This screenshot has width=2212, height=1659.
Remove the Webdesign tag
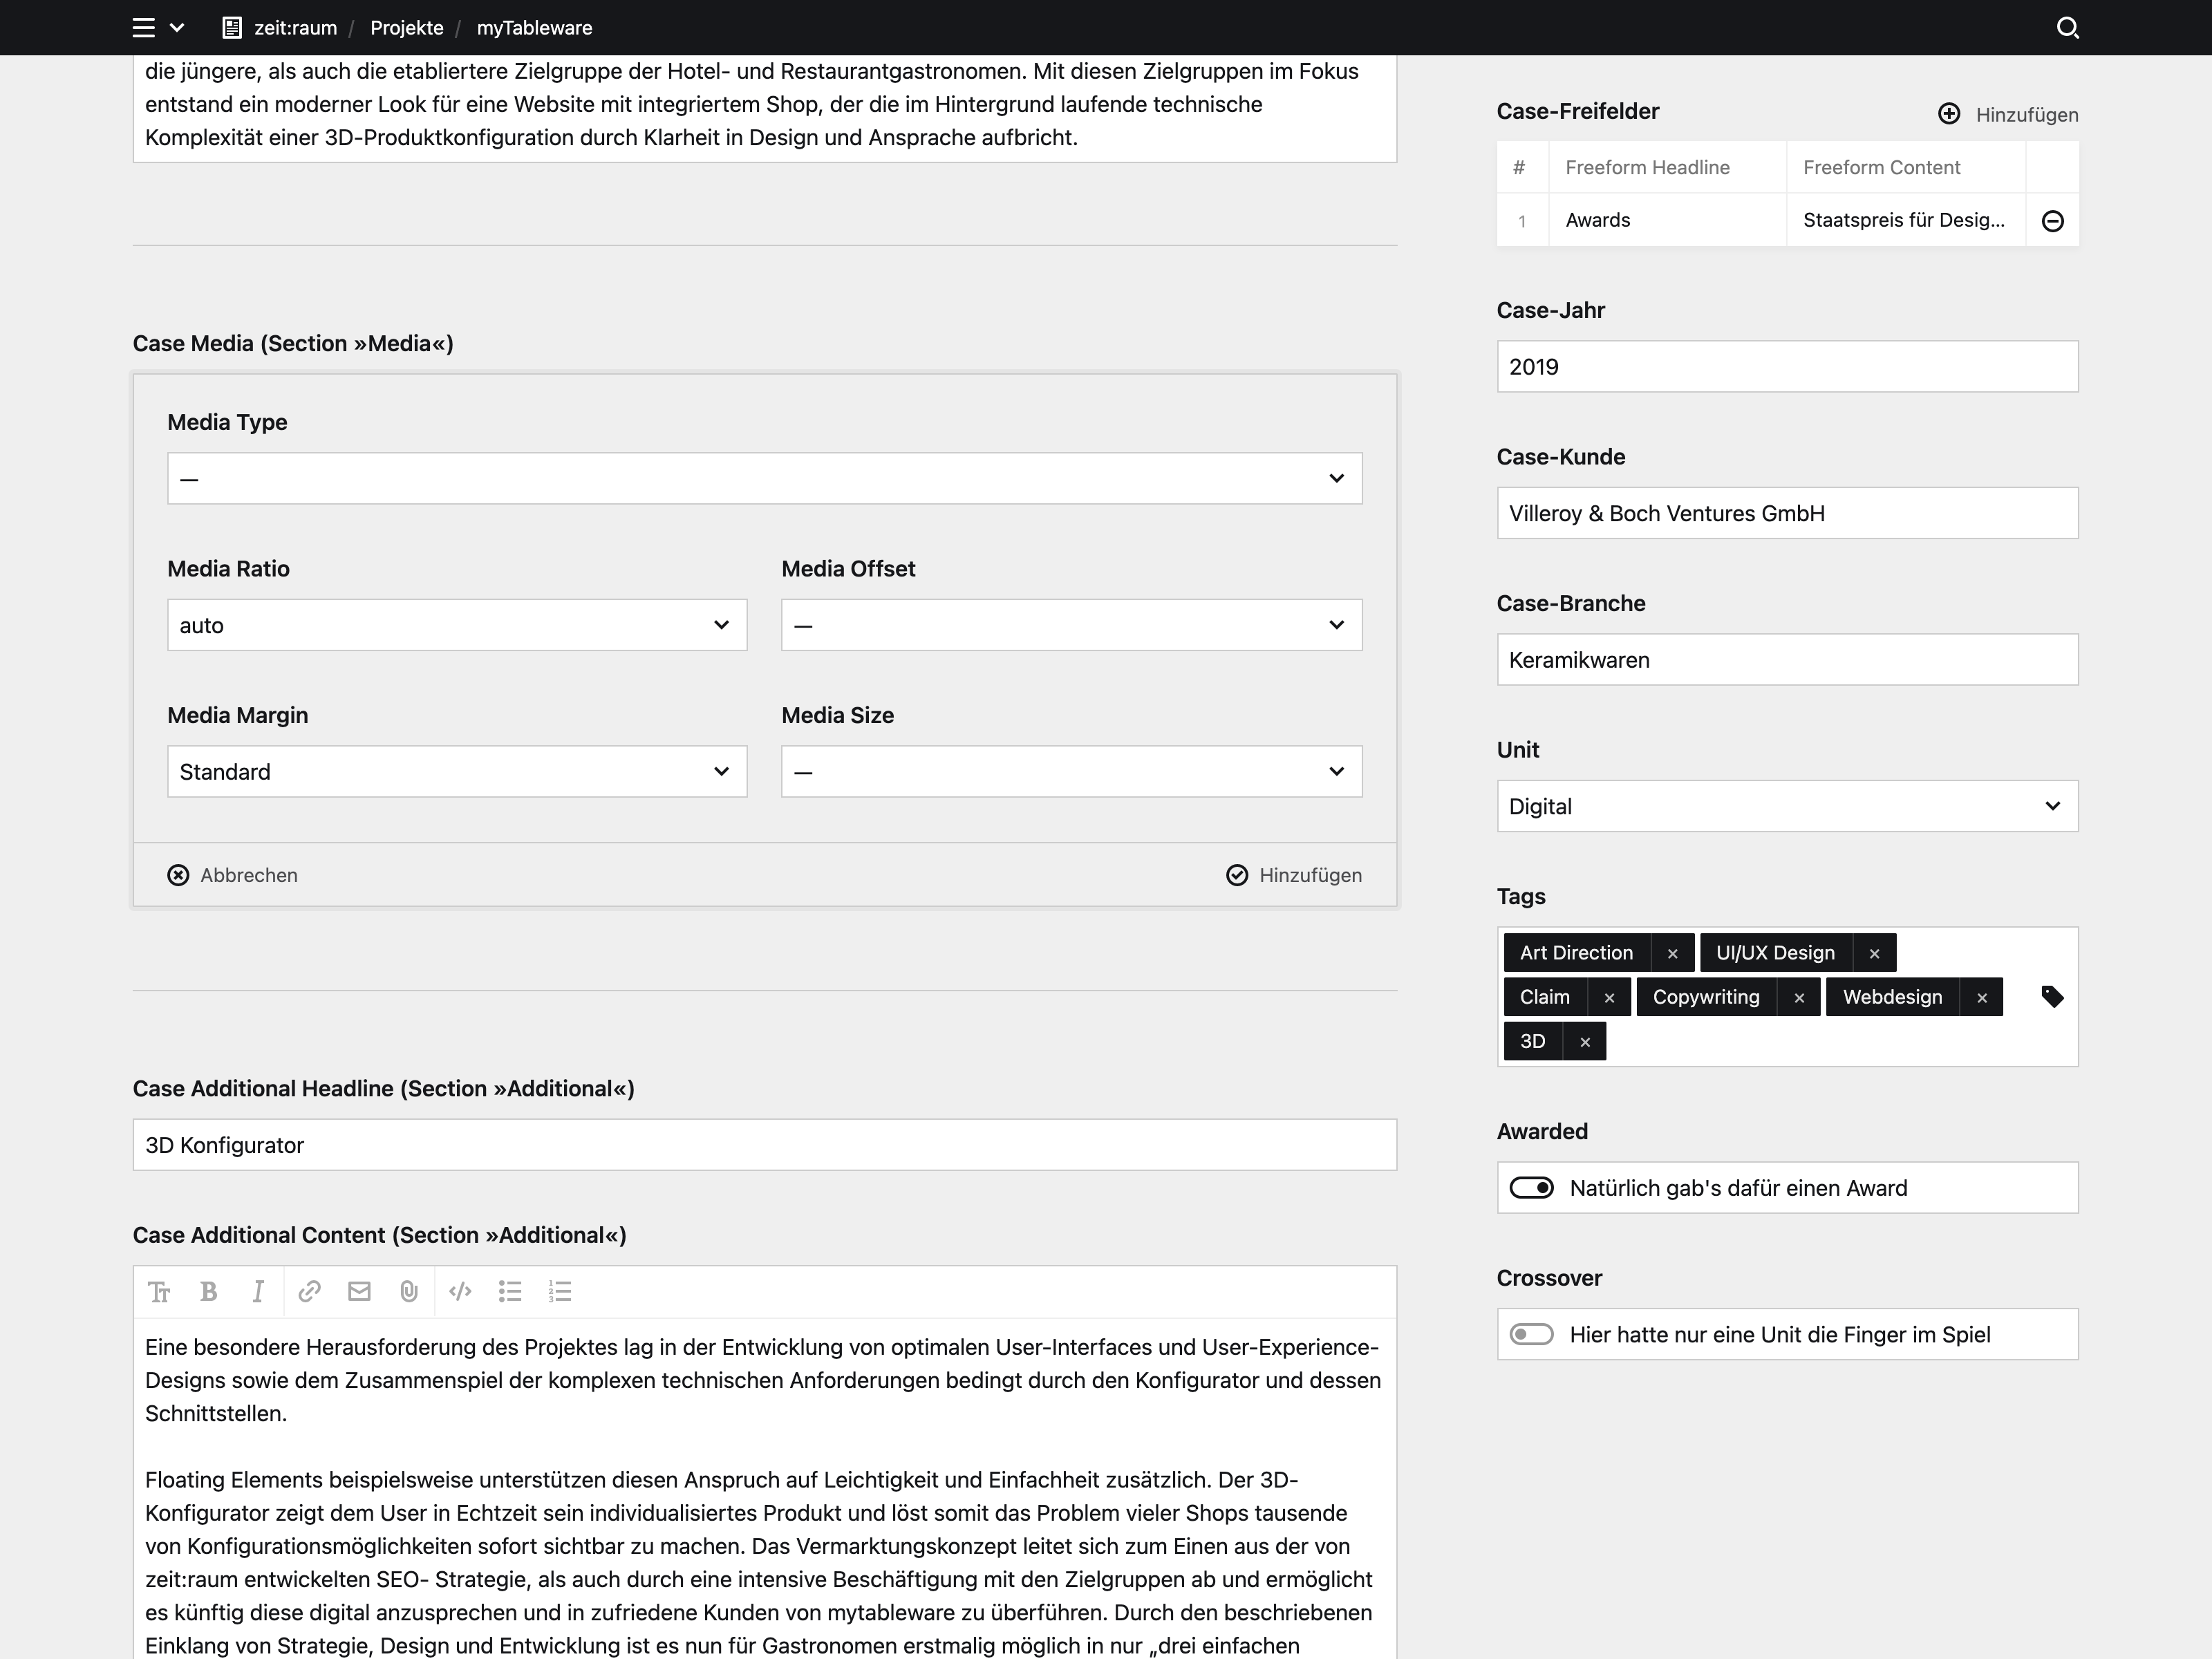click(1983, 996)
